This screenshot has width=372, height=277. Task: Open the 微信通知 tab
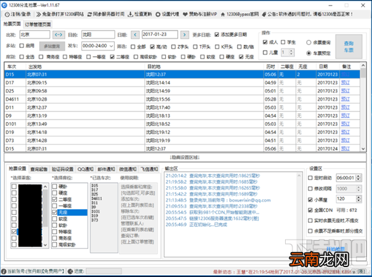128,169
